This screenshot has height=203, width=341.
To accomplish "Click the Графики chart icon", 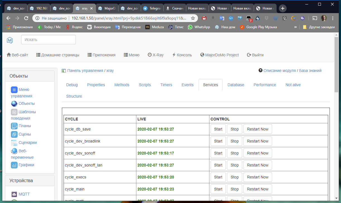I will click(x=14, y=165).
